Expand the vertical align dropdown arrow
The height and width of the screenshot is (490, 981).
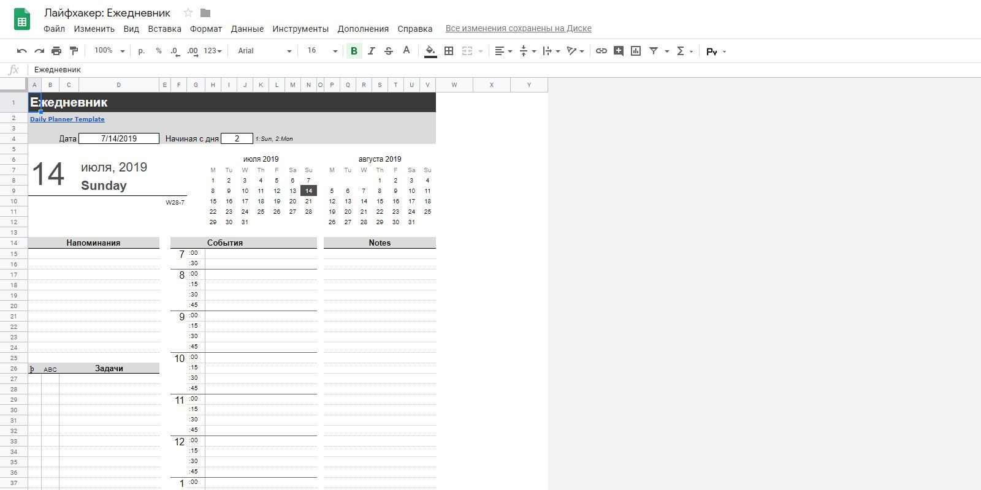point(534,51)
